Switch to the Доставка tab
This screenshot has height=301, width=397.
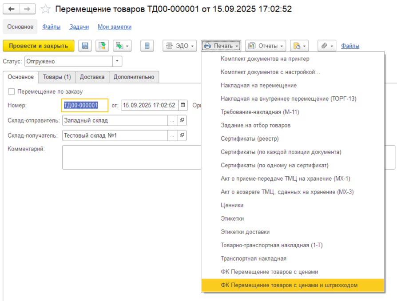point(92,77)
